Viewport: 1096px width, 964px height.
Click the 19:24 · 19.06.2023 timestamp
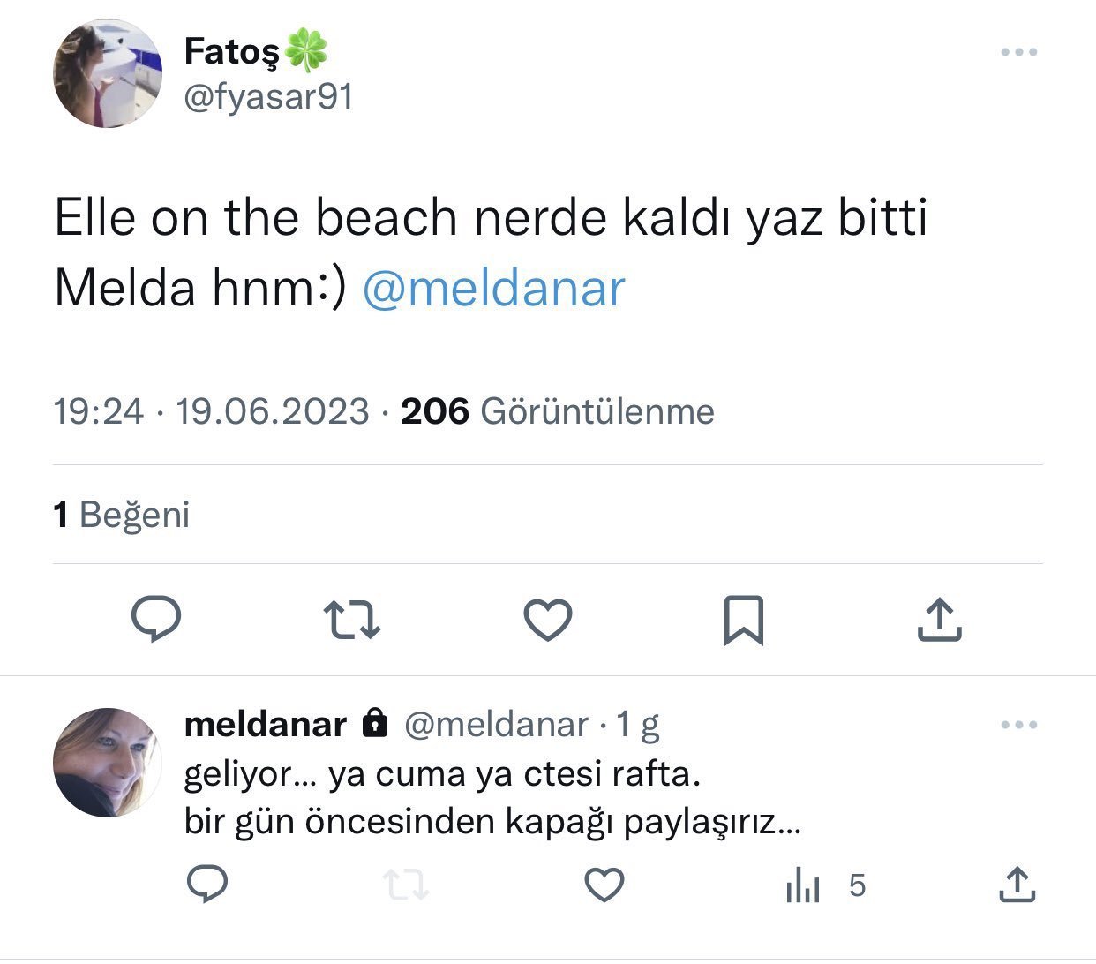tap(211, 411)
